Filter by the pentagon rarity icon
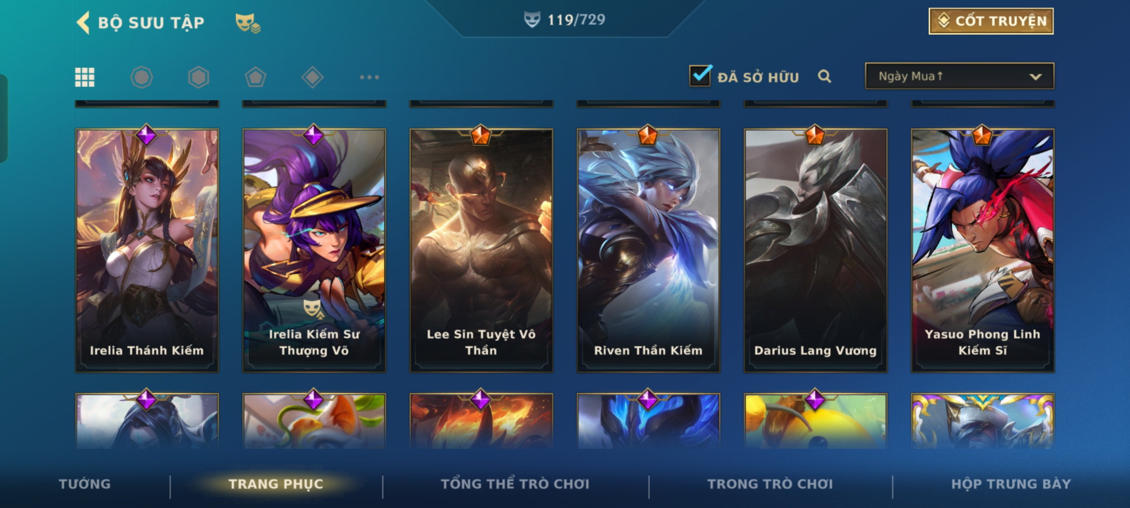This screenshot has width=1130, height=508. tap(256, 77)
